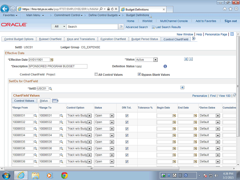The width and height of the screenshot is (240, 180).
Task: Open the Effective Date calendar picker
Action: click(x=52, y=60)
